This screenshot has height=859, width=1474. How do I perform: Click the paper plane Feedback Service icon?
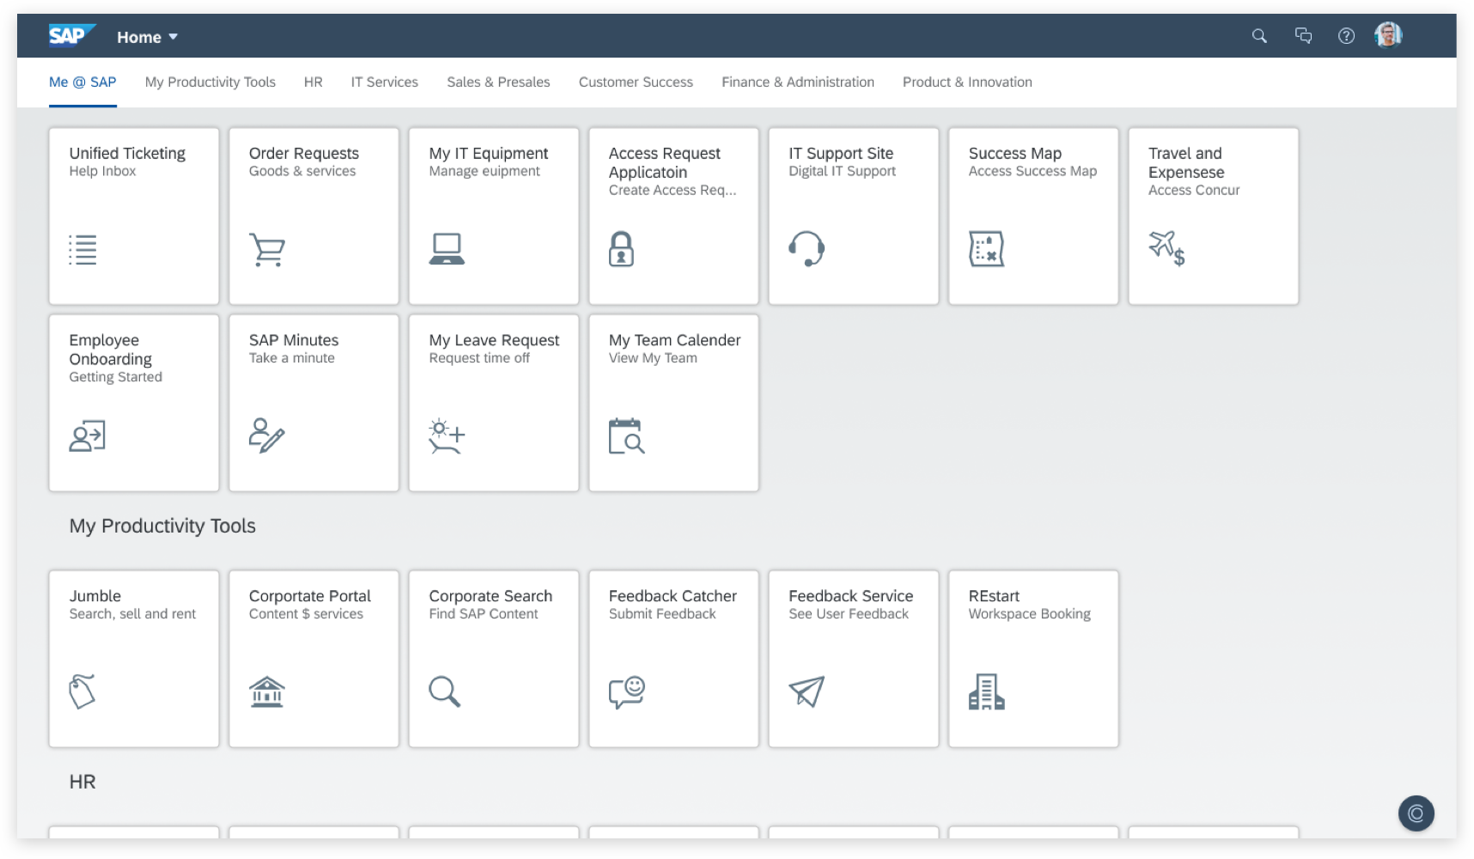[x=806, y=691]
